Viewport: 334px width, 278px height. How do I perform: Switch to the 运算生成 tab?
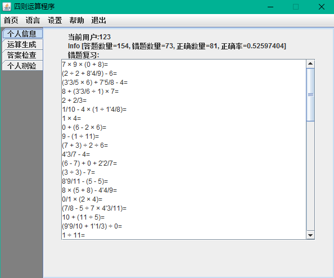22,44
